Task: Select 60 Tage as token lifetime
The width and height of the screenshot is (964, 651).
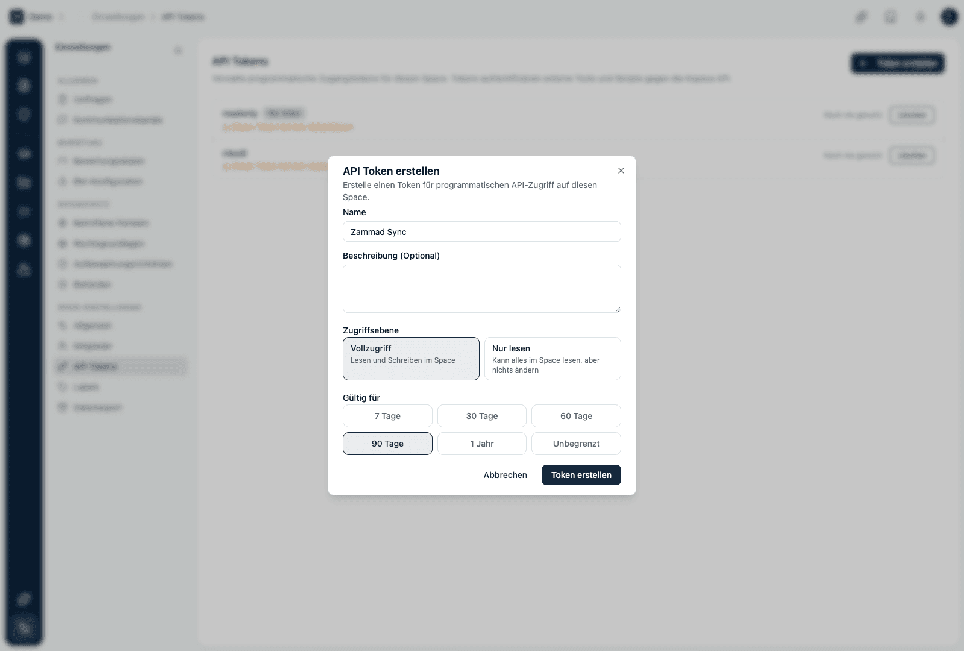Action: pos(576,416)
